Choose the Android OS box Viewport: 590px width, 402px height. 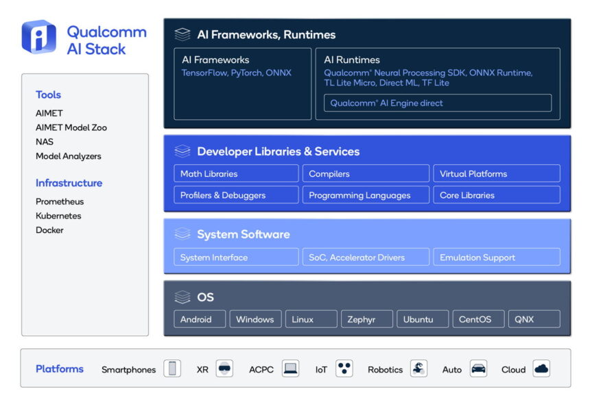point(200,319)
